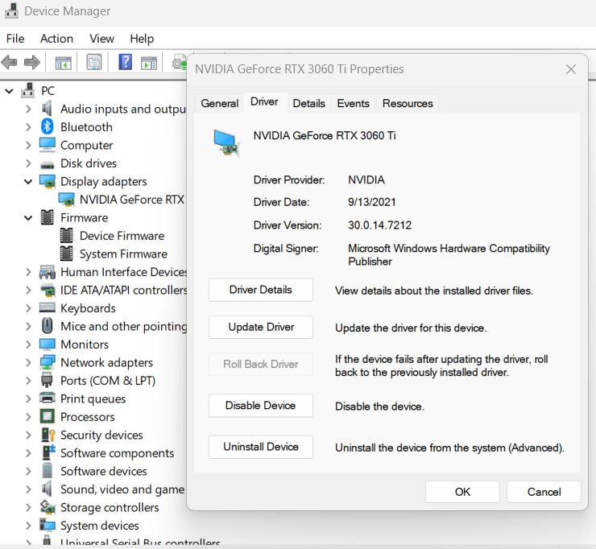596x549 pixels.
Task: Collapse the Display adapters category
Action: [28, 182]
